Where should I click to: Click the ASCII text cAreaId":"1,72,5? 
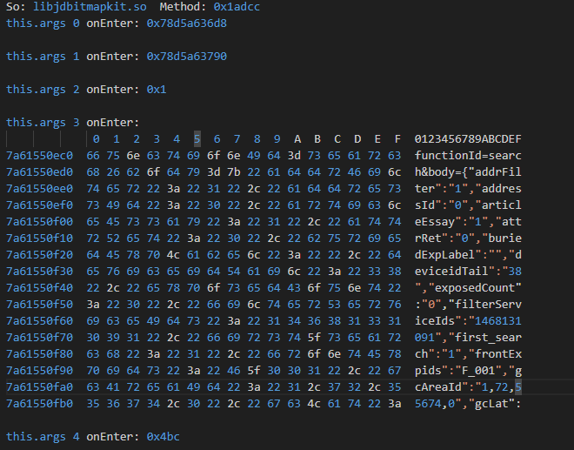pos(468,386)
